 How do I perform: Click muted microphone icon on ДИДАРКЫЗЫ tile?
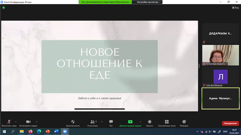pos(204,42)
